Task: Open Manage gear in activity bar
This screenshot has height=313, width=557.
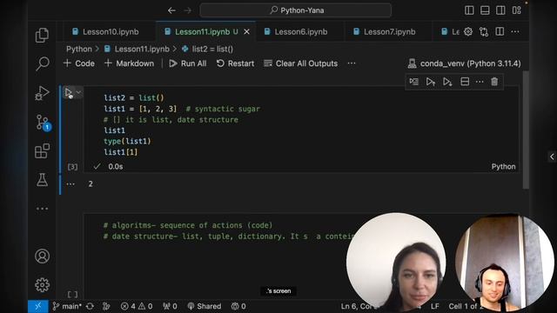Action: pos(42,285)
